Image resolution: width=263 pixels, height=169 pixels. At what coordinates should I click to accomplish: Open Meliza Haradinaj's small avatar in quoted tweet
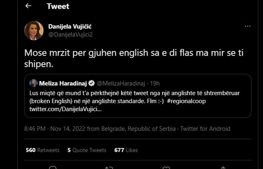pyautogui.click(x=33, y=83)
